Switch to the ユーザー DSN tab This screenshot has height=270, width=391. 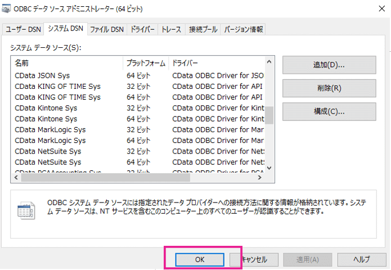23,29
